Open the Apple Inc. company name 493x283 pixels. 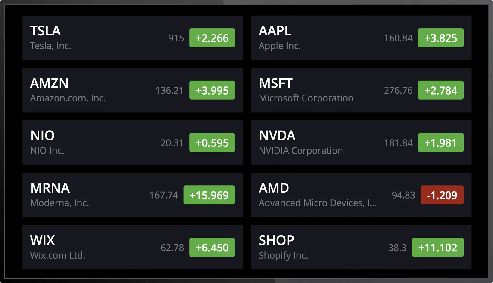tap(279, 46)
